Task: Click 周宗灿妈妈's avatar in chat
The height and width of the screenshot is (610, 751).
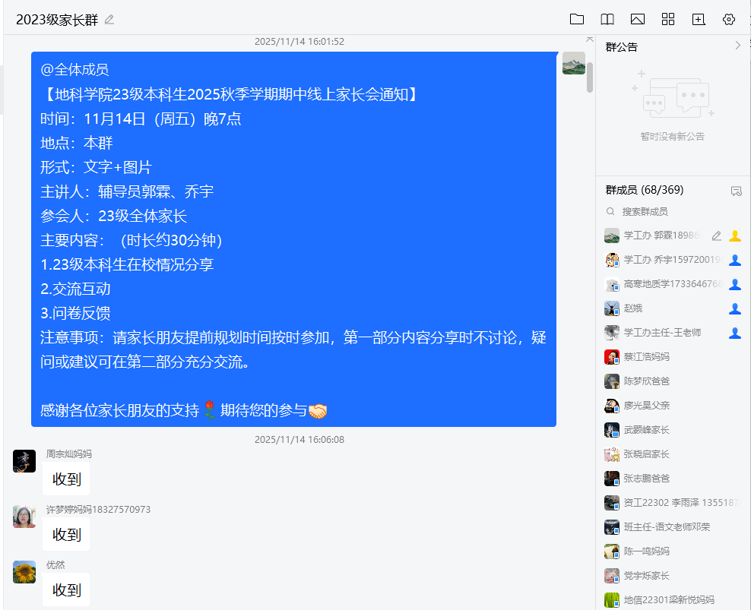Action: click(24, 461)
